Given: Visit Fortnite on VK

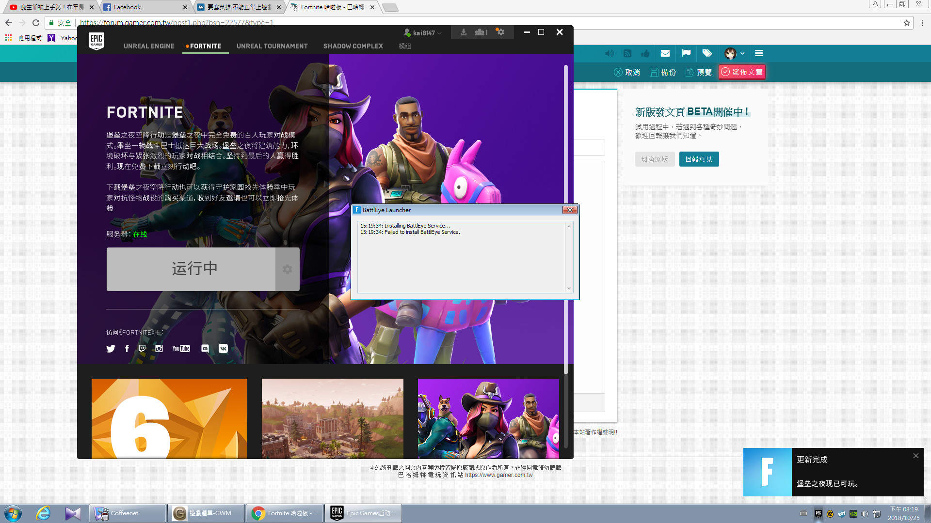Looking at the screenshot, I should [x=223, y=349].
